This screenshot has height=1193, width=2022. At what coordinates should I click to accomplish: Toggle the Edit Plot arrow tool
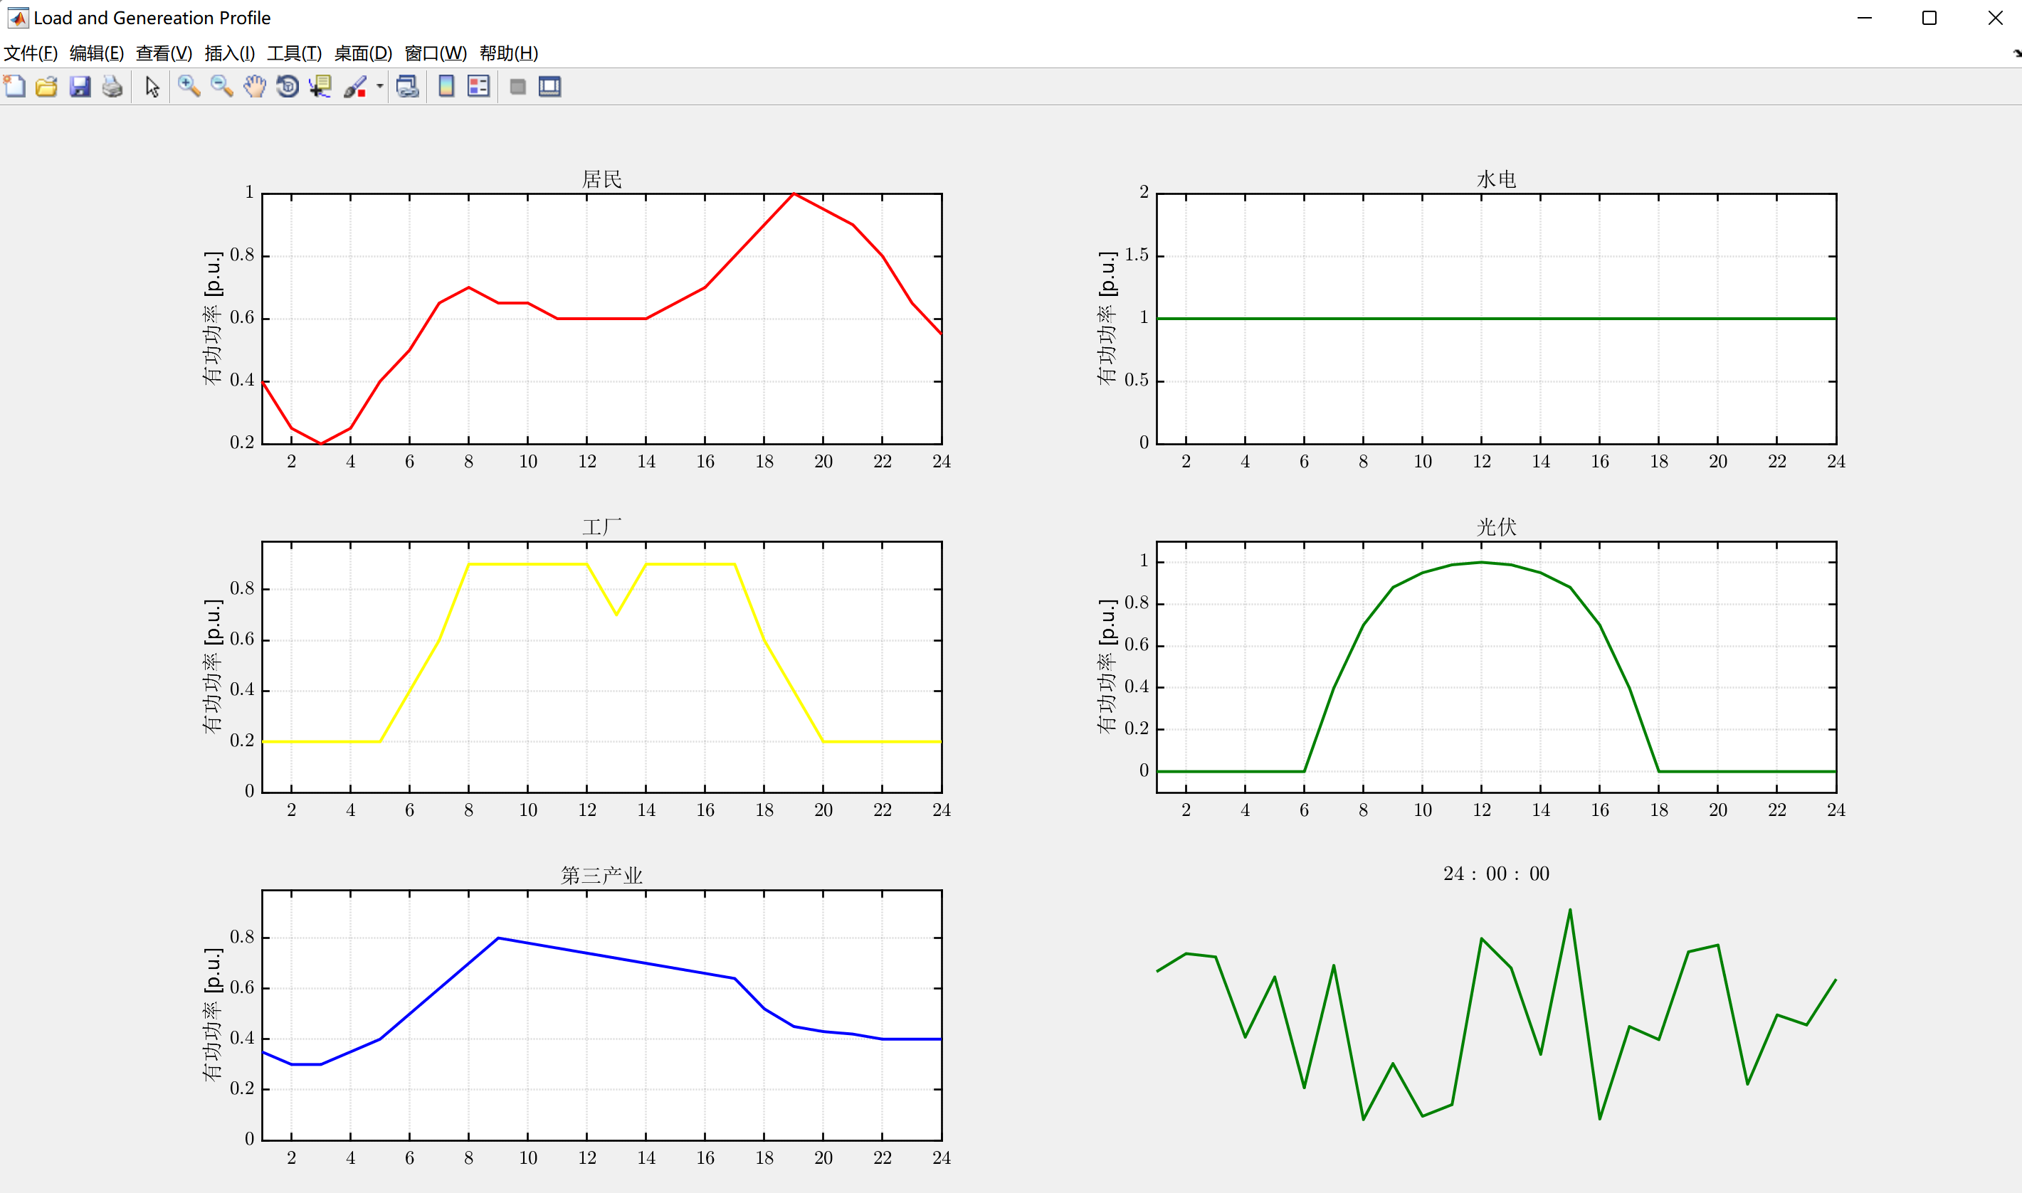tap(152, 87)
